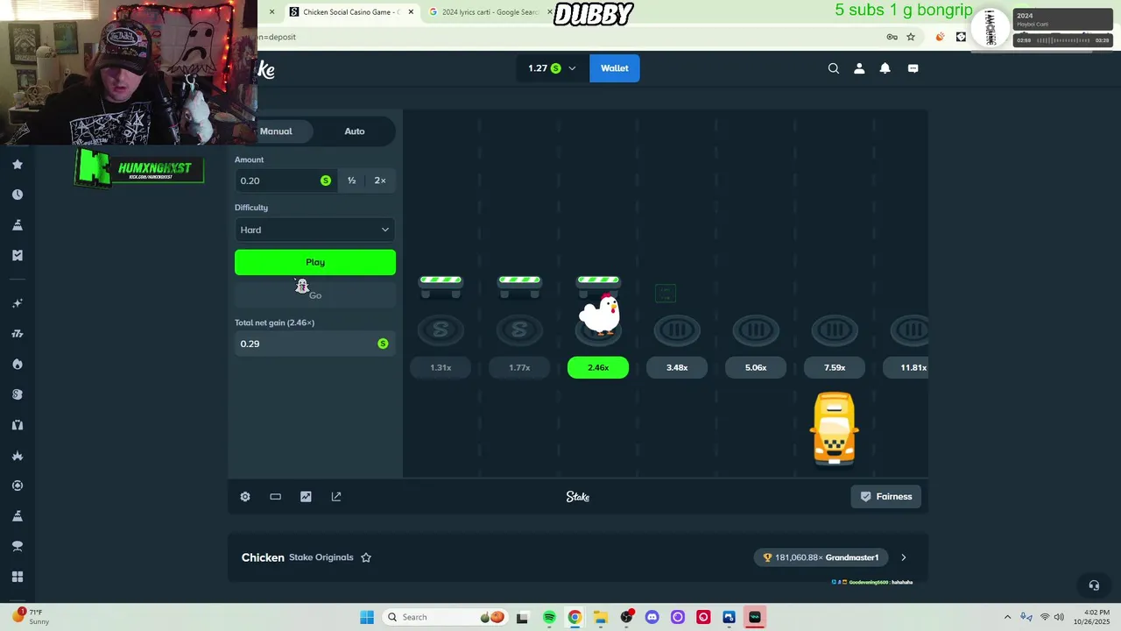Close the Chicken Social Casino tab
This screenshot has width=1121, height=631.
tap(411, 12)
